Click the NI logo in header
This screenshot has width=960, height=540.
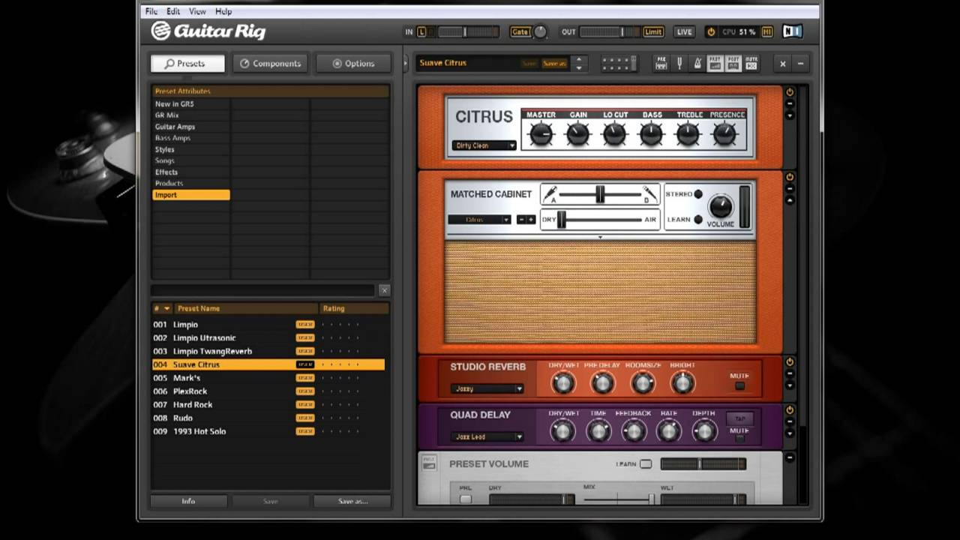point(792,31)
